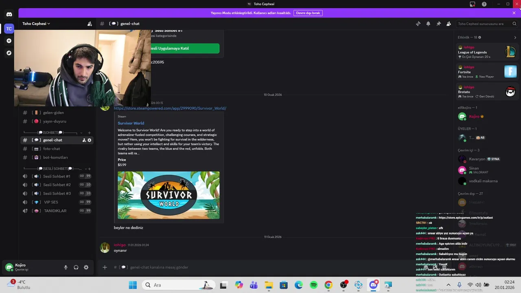Open threads icon in channel header
Viewport: 521px width, 293px height.
click(x=418, y=24)
